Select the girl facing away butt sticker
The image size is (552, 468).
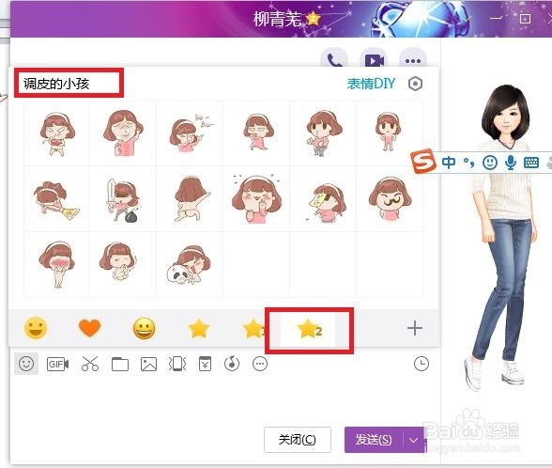(x=192, y=199)
